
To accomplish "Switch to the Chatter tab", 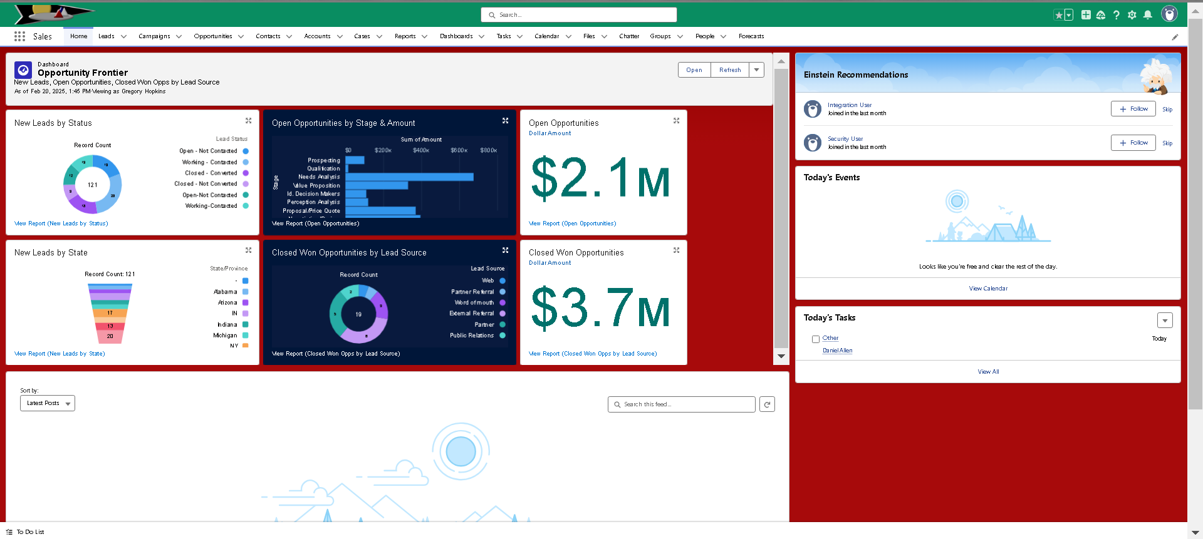I will click(x=628, y=36).
